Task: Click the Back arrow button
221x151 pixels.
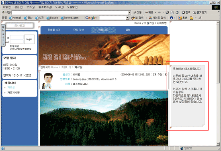Action: tap(149, 12)
